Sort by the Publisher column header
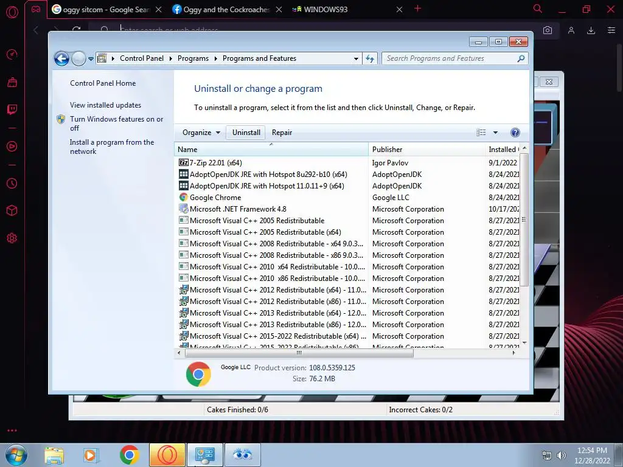623x467 pixels. 426,150
